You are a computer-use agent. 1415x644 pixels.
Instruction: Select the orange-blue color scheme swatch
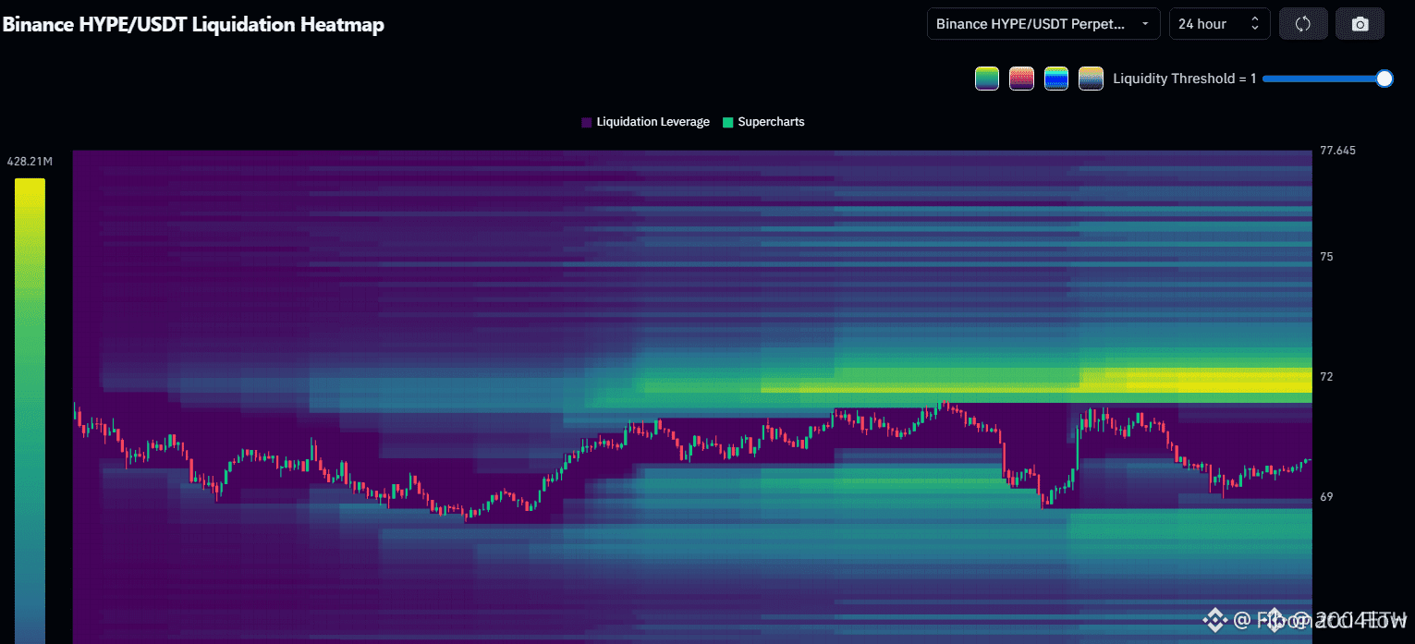click(1091, 79)
